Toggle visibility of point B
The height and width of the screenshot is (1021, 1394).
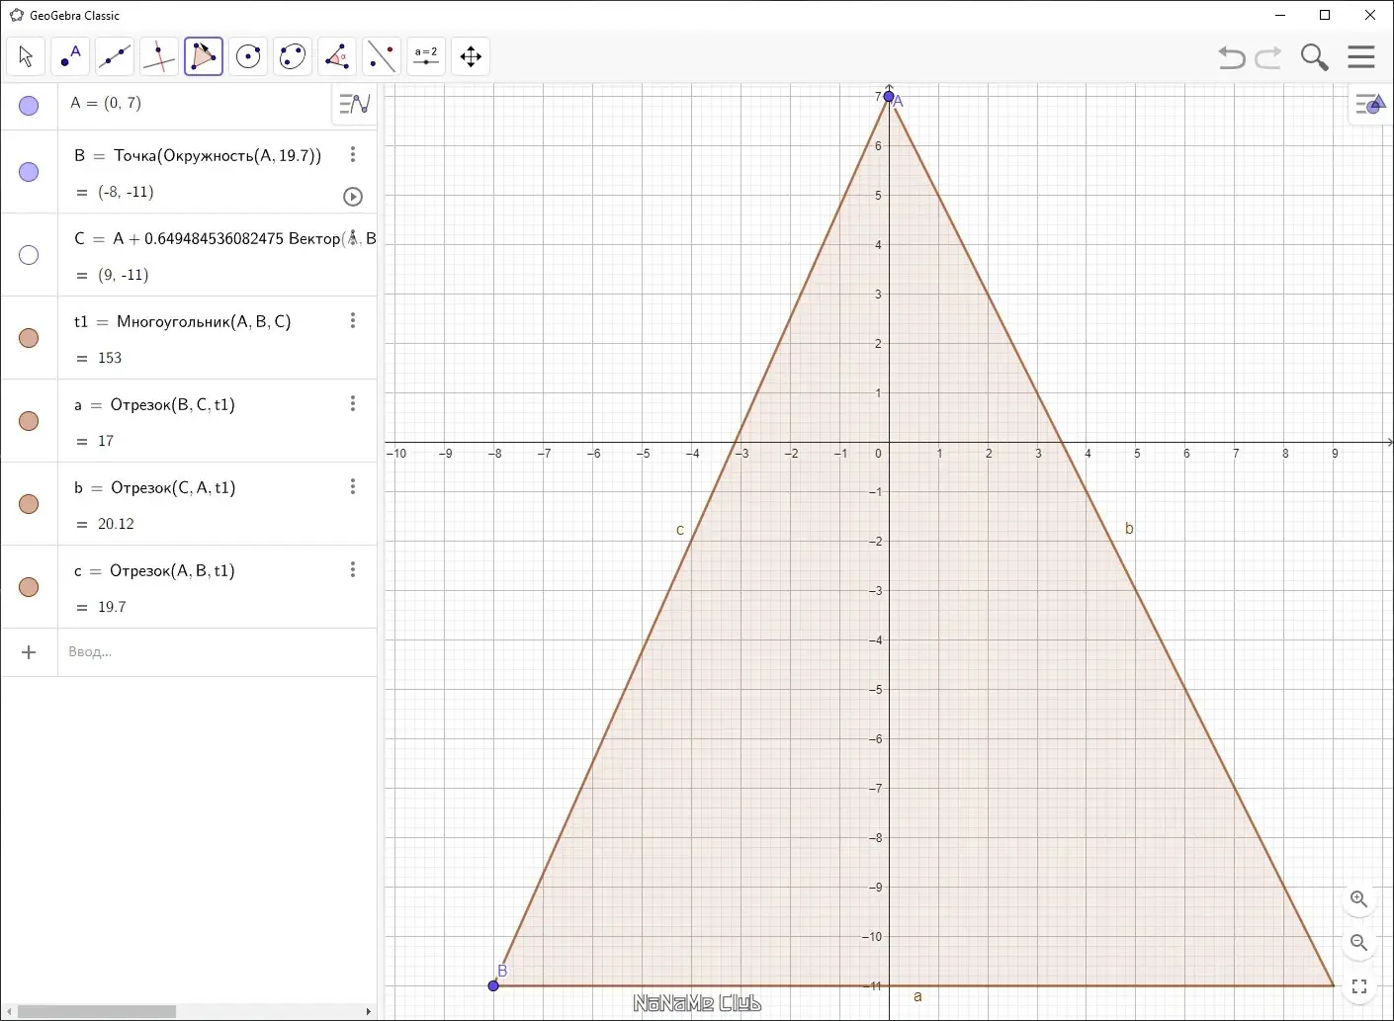29,172
